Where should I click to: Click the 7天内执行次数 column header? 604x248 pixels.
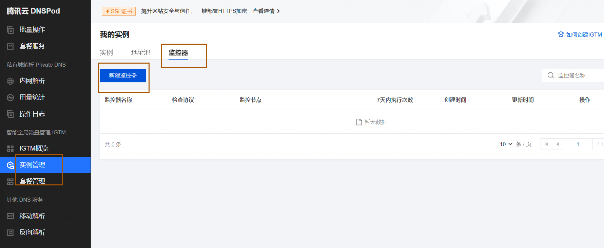coord(395,100)
